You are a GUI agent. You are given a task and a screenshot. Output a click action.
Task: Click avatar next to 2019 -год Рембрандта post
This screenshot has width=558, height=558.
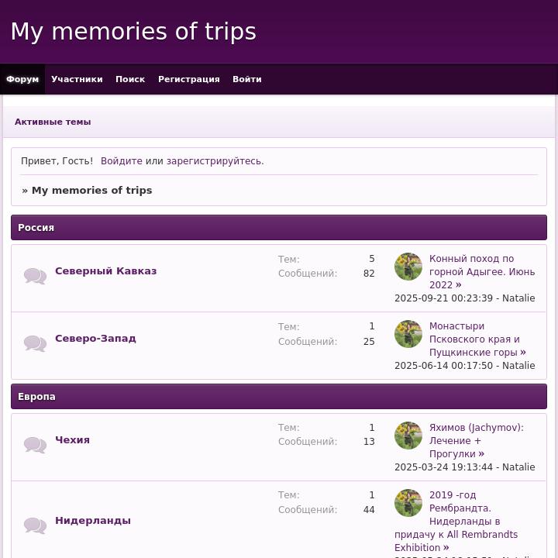coord(408,503)
